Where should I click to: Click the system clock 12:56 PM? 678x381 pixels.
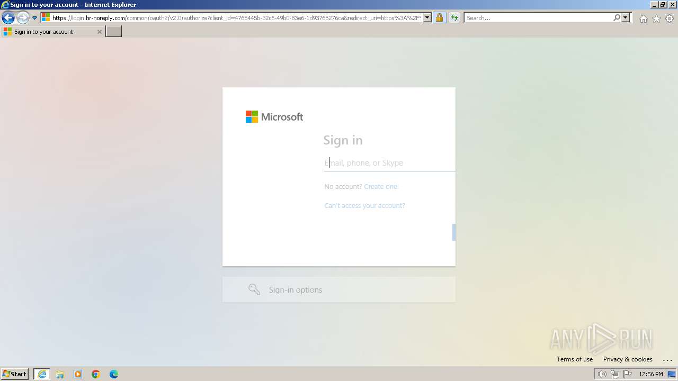pos(651,374)
